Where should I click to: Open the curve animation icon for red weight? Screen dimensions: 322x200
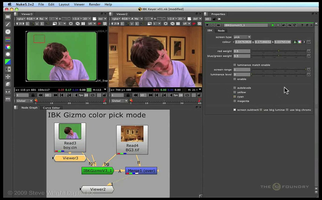[309, 51]
